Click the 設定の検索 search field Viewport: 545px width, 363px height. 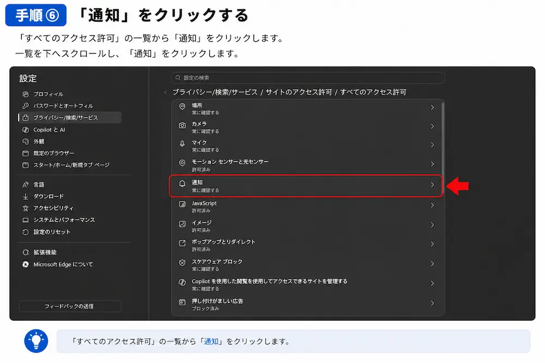308,78
